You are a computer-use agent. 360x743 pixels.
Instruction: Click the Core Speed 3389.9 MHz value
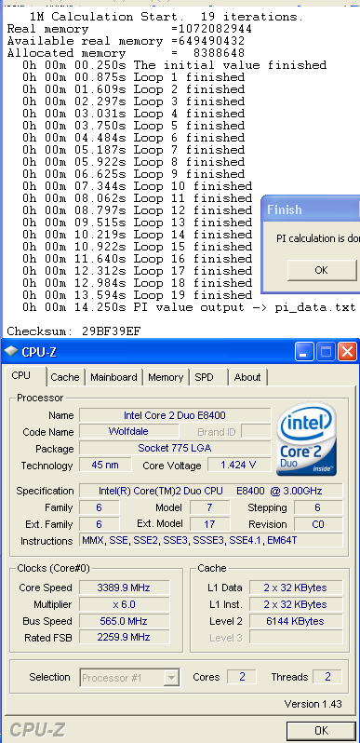coord(124,588)
